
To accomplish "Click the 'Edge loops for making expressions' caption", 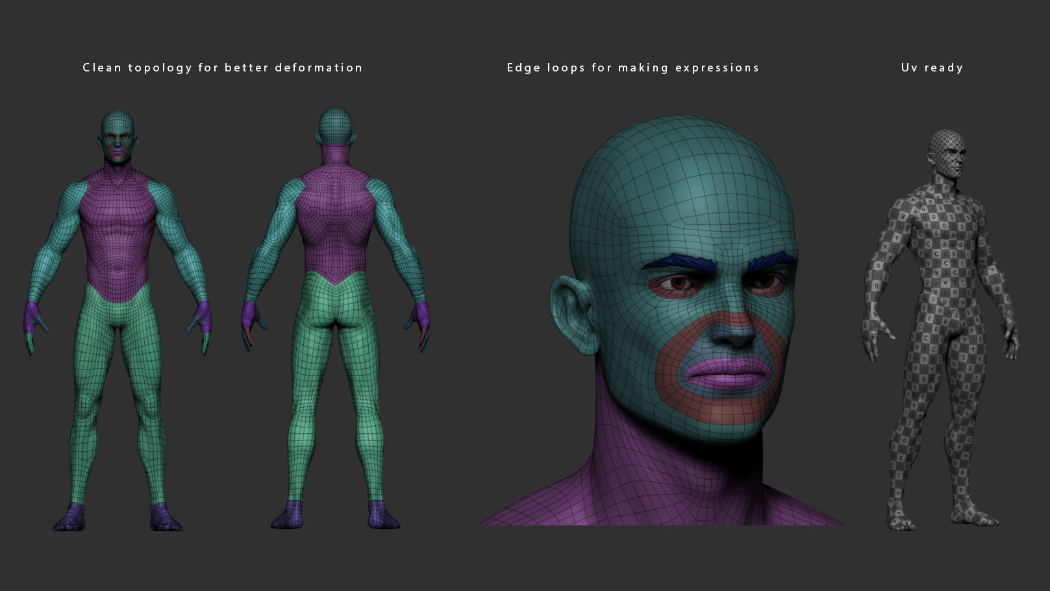I will coord(633,68).
